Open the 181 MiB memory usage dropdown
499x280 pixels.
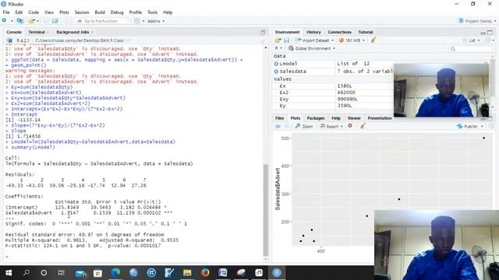[x=352, y=40]
